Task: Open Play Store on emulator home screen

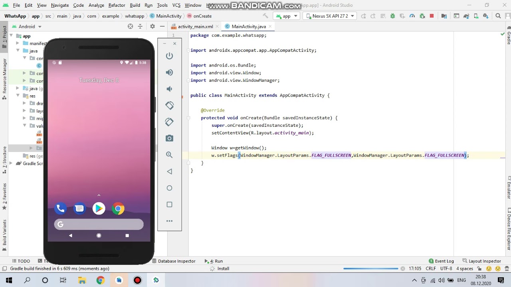Action: 99,208
